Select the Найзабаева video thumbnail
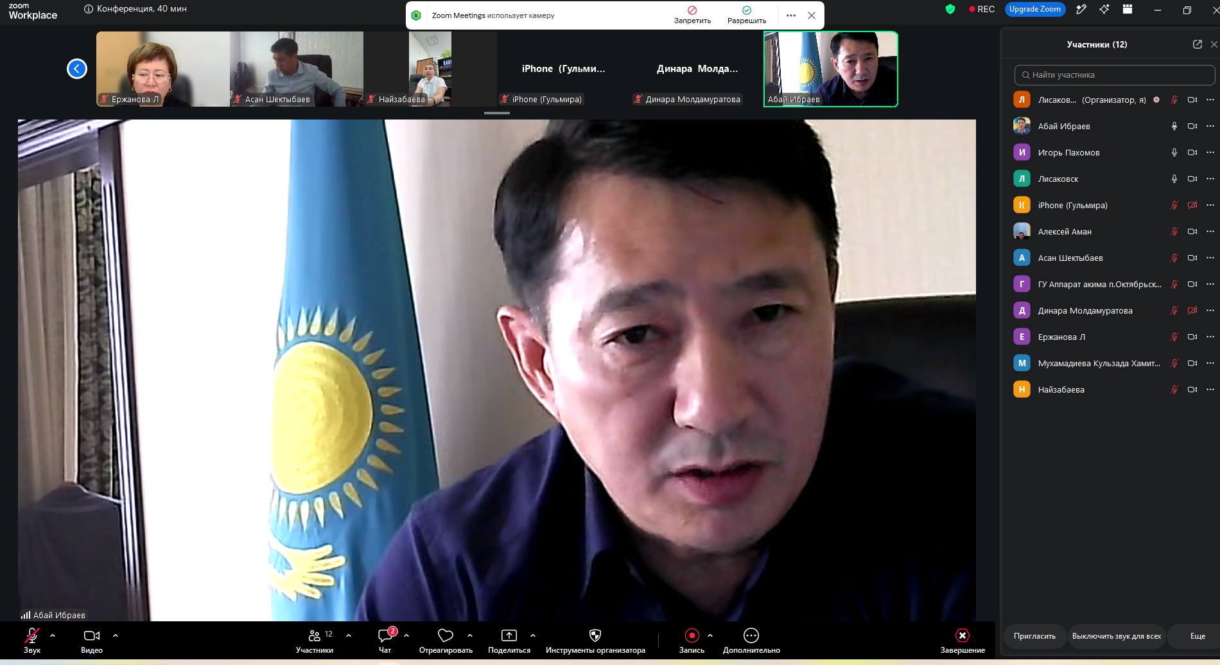Viewport: 1220px width, 665px height. (x=430, y=69)
